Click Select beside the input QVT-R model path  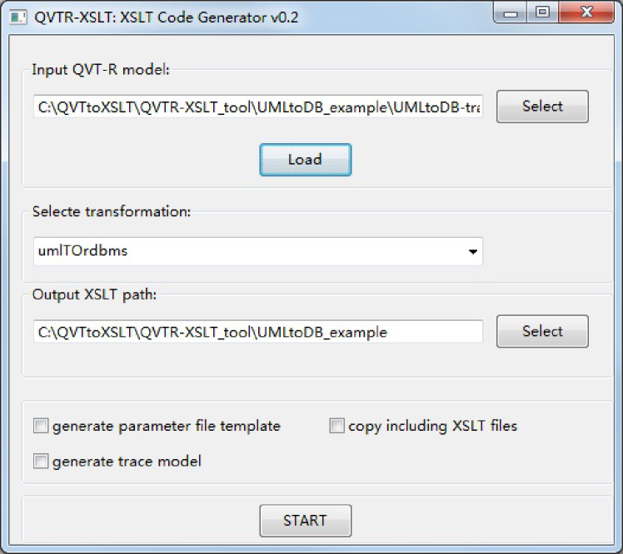542,106
